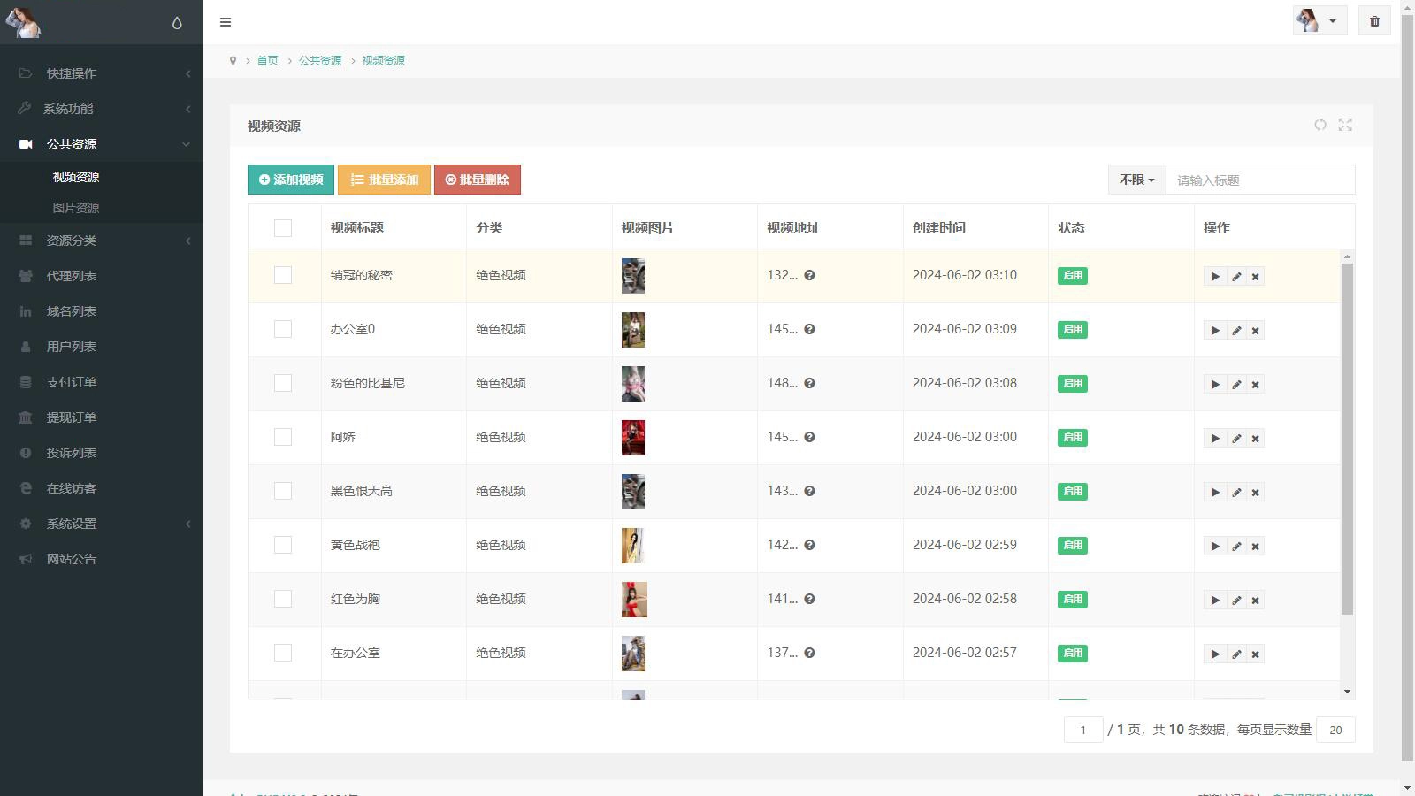1415x796 pixels.
Task: Click the fullscreen expand panel icon
Action: pyautogui.click(x=1345, y=126)
